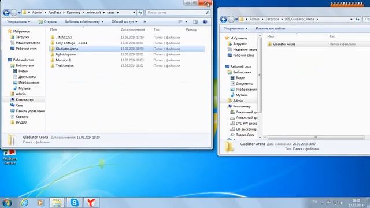
Task: Toggle the preview pane icon in saves window
Action: pos(195,22)
